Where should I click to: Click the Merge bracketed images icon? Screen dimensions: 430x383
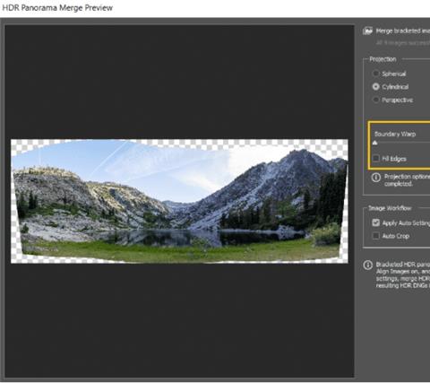367,30
